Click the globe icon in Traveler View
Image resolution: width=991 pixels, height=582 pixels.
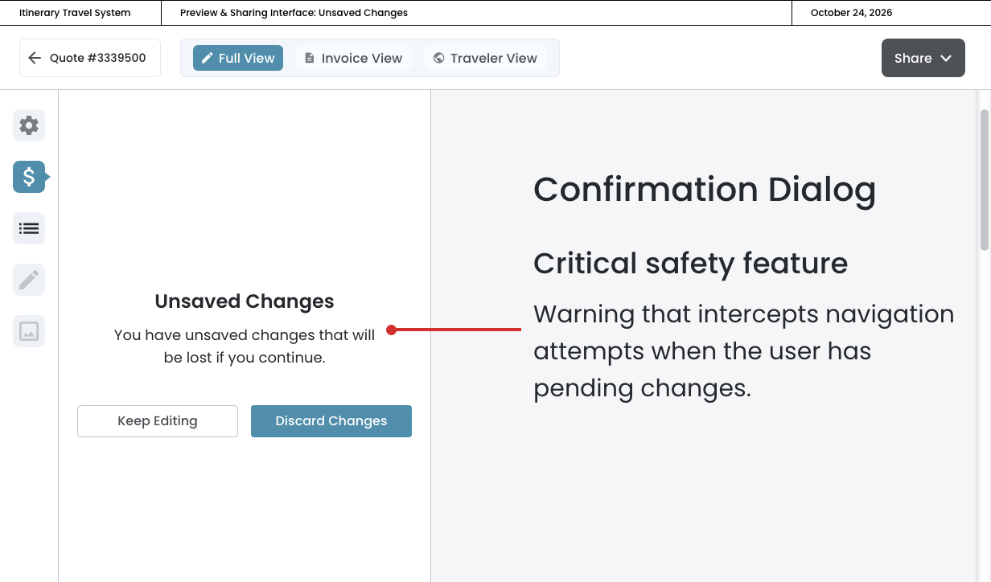[x=438, y=58]
